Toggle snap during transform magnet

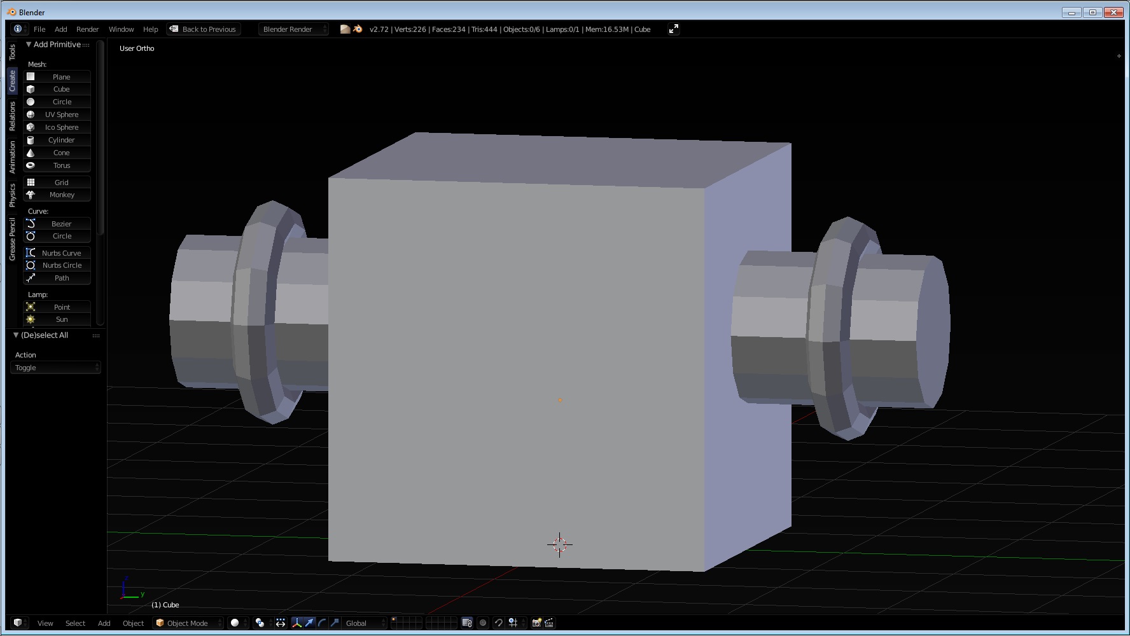point(498,623)
